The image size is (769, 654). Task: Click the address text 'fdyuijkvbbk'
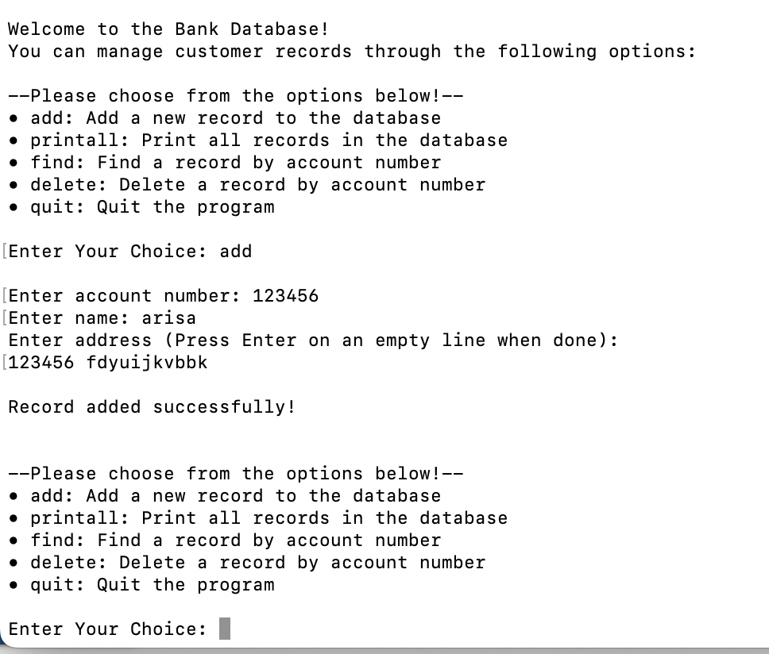pyautogui.click(x=147, y=363)
